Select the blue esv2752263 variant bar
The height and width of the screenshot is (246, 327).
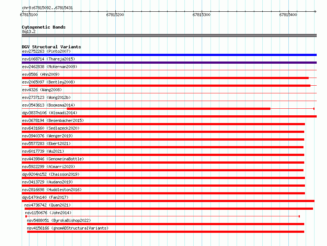coord(169,55)
